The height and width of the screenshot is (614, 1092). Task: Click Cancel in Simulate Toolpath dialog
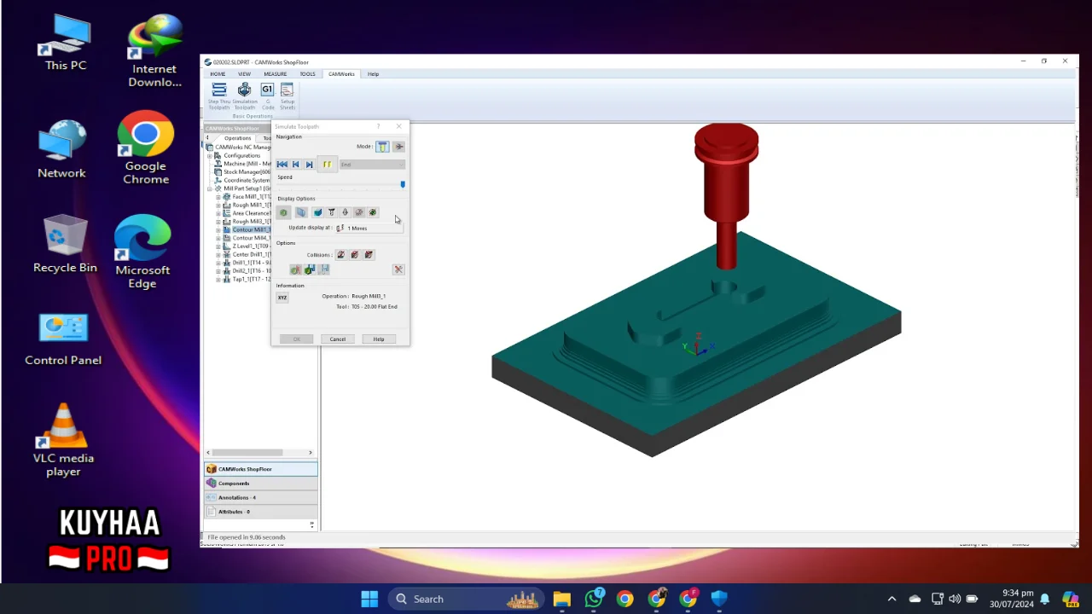point(338,339)
